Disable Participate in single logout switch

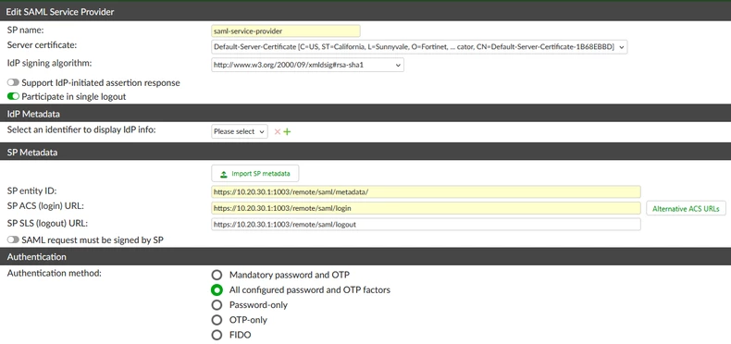[x=13, y=96]
